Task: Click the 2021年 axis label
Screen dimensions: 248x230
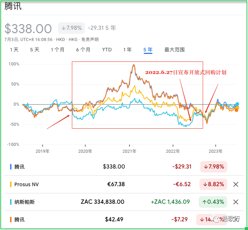Action: click(x=129, y=151)
